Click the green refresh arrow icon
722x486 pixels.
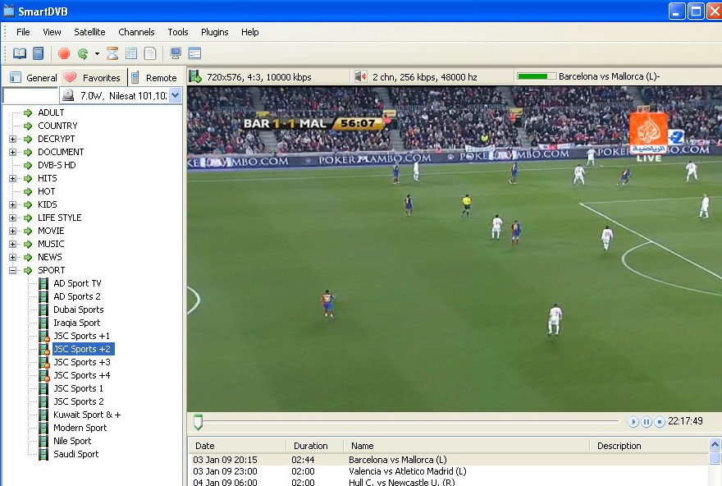point(83,53)
